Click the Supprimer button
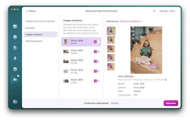This screenshot has height=120, width=190. [171, 103]
